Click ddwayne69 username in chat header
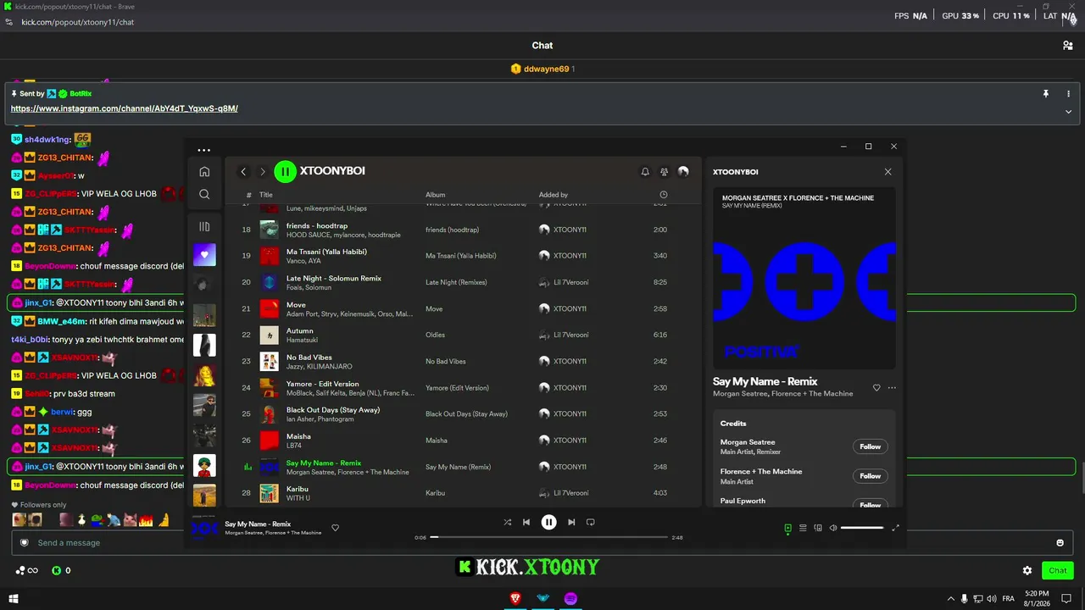1085x610 pixels. (x=546, y=69)
